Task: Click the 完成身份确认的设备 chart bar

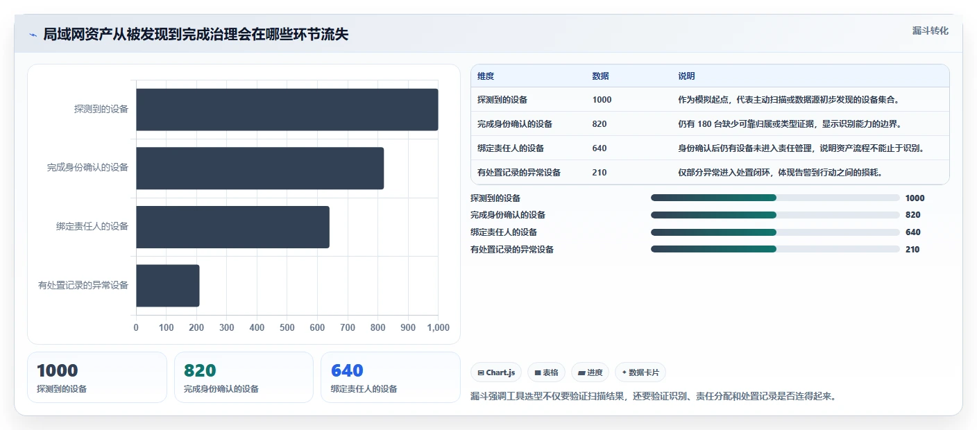Action: (x=260, y=168)
